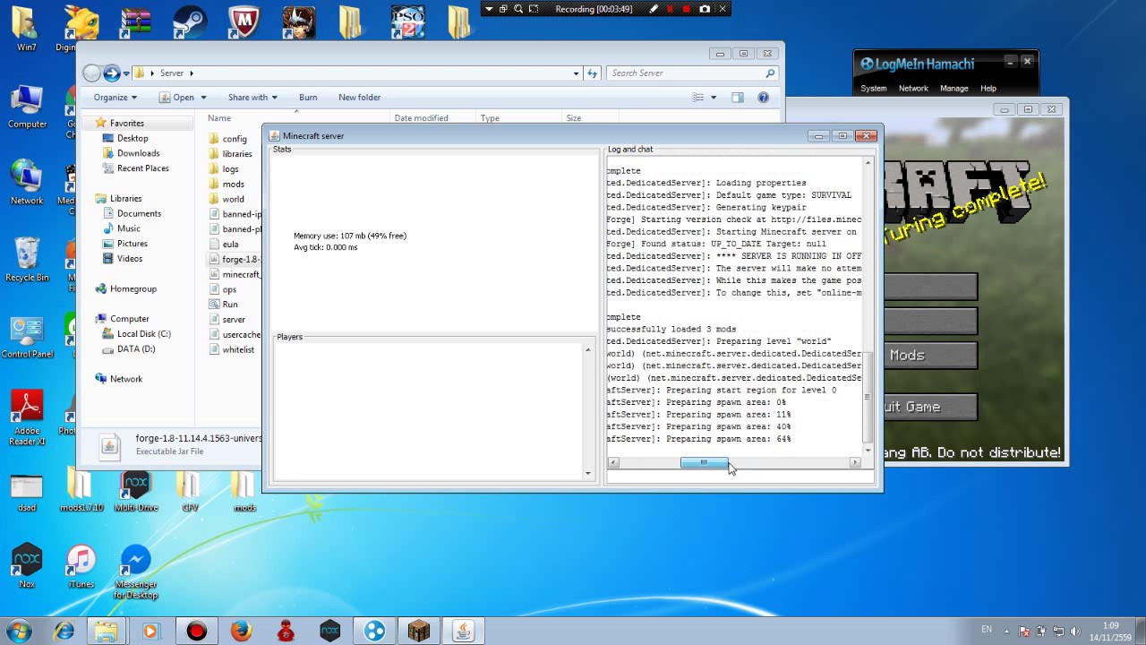Show hidden tray icons arrow
The image size is (1146, 645).
click(1007, 631)
